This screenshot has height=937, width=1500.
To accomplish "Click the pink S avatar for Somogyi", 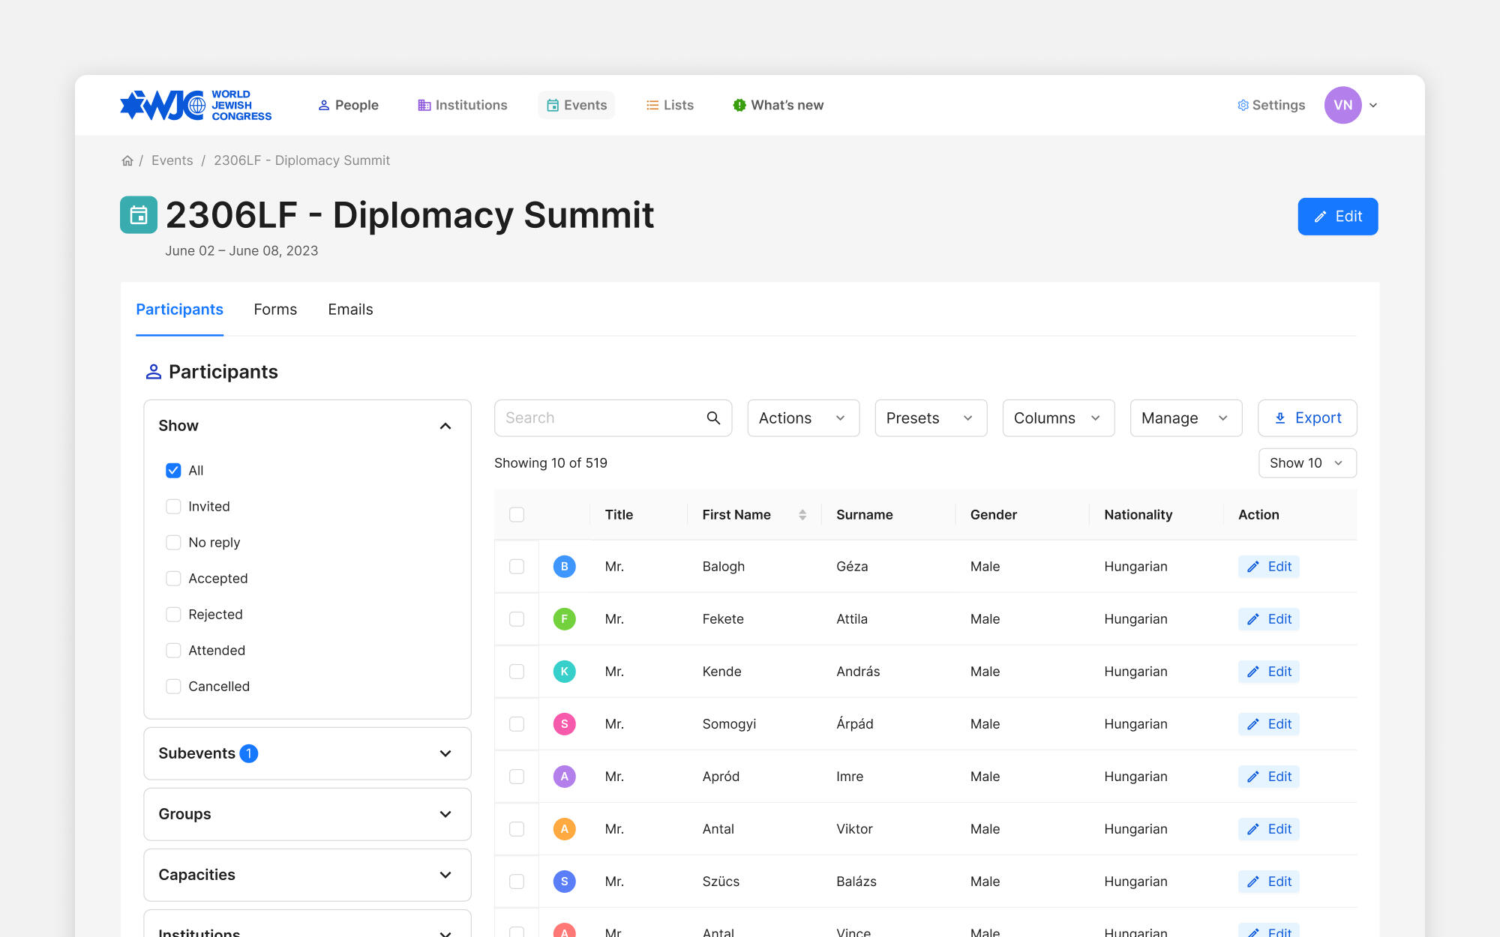I will 564,724.
